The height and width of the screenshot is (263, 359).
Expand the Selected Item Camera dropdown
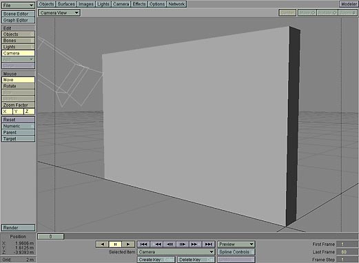click(176, 252)
